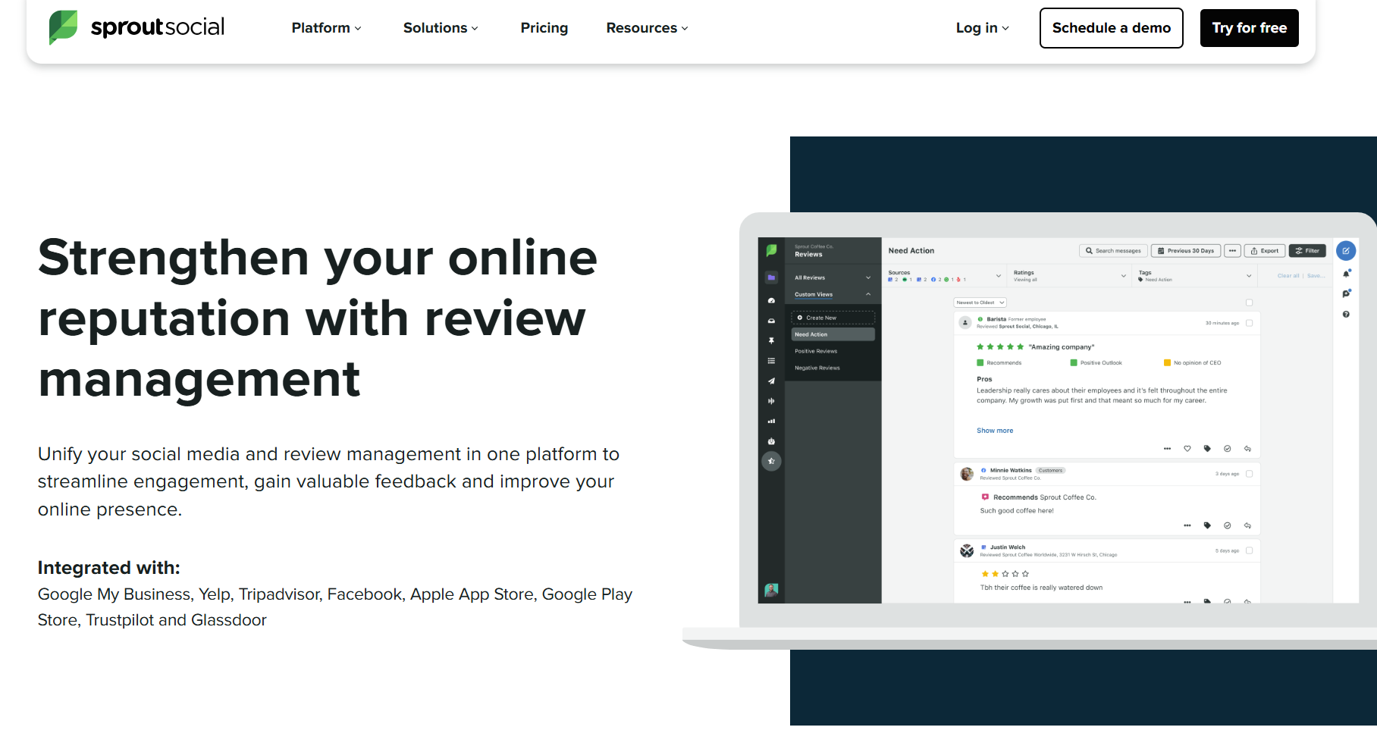Select the Reviews star icon in the sidebar

[770, 461]
